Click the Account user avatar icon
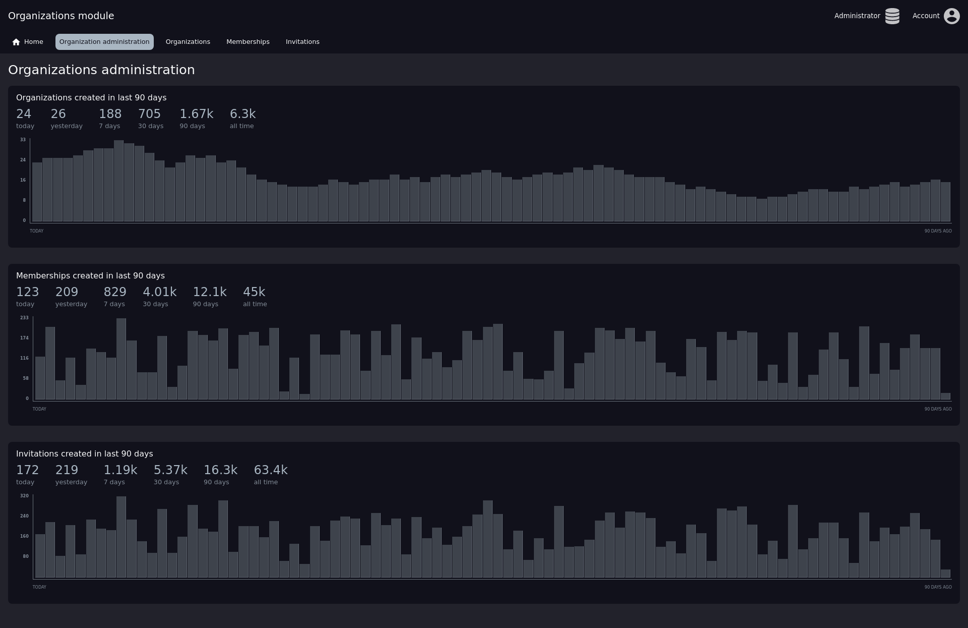Image resolution: width=968 pixels, height=628 pixels. (x=951, y=16)
